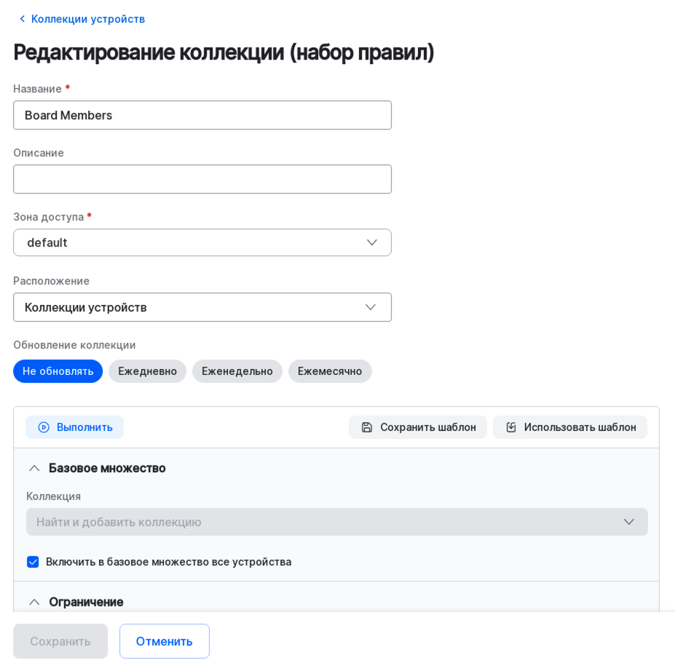
Task: Click the Название field with Board Members
Action: 202,115
